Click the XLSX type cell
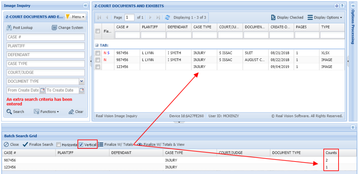The height and width of the screenshot is (174, 359). pyautogui.click(x=332, y=53)
